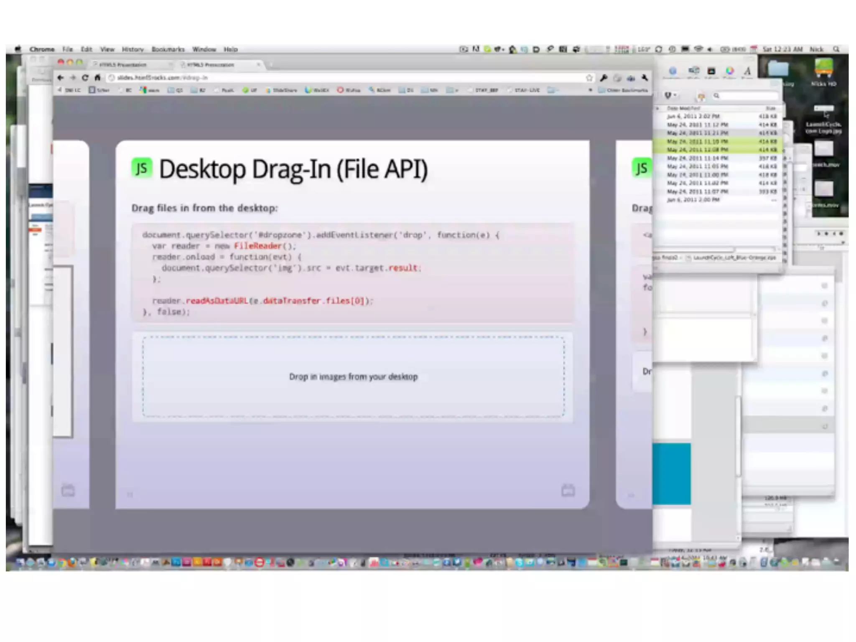Click the dashed drop zone for images
Screen dimensions: 856x642
tap(353, 376)
